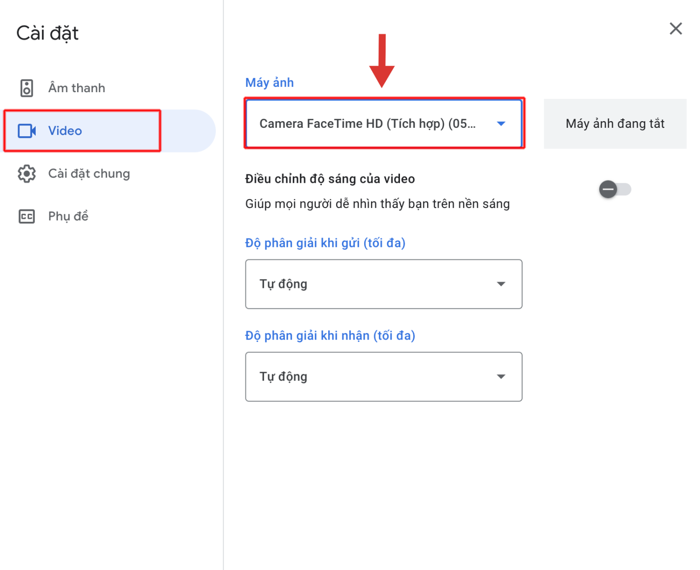Image resolution: width=700 pixels, height=570 pixels.
Task: Click the Điều chỉnh độ sáng của video label
Action: (x=330, y=179)
